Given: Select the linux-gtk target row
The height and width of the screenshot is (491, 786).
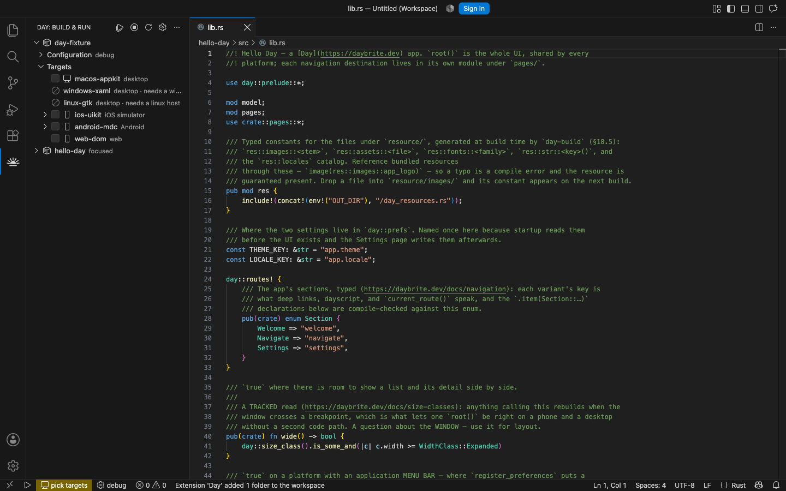Looking at the screenshot, I should click(x=108, y=103).
